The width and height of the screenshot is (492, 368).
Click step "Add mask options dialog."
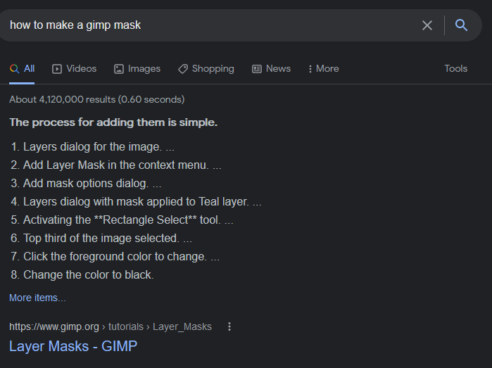tap(86, 183)
